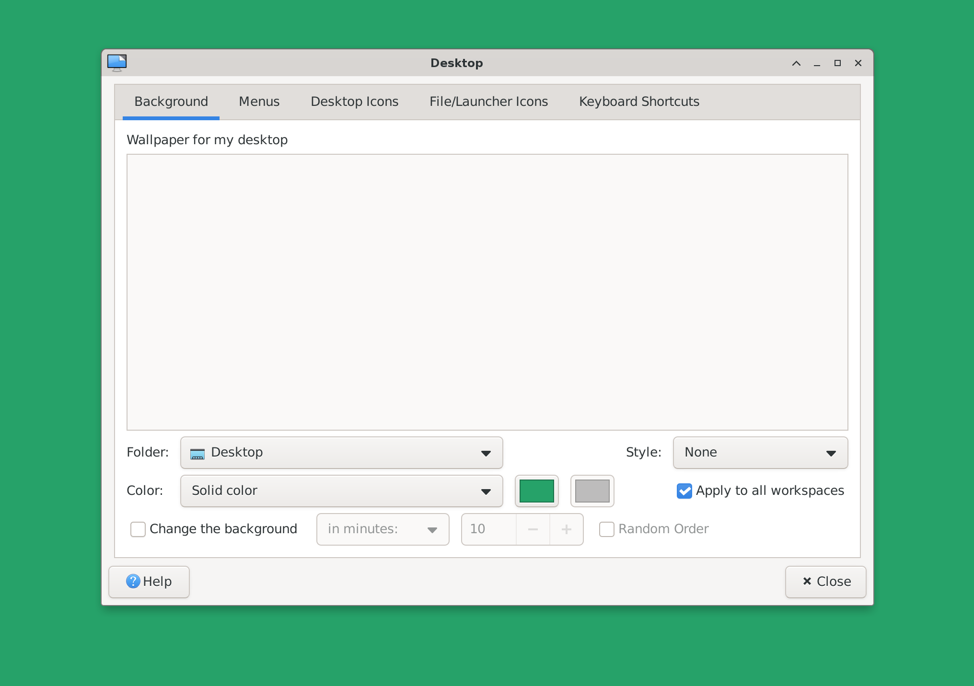The height and width of the screenshot is (686, 974).
Task: Click the roll-up window arrow icon
Action: click(796, 63)
